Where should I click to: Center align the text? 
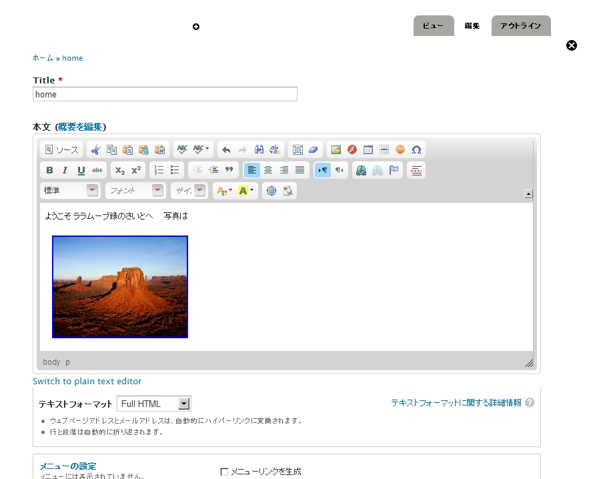coord(268,170)
